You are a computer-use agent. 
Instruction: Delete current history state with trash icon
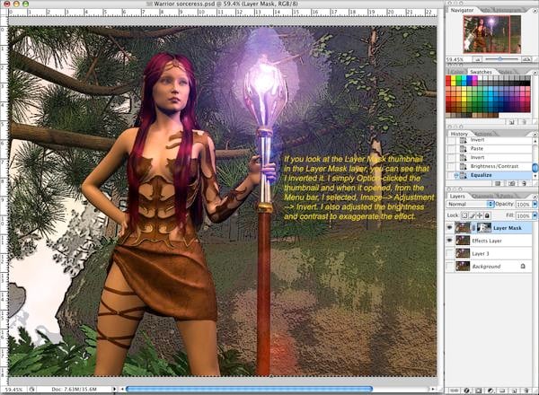(x=524, y=183)
